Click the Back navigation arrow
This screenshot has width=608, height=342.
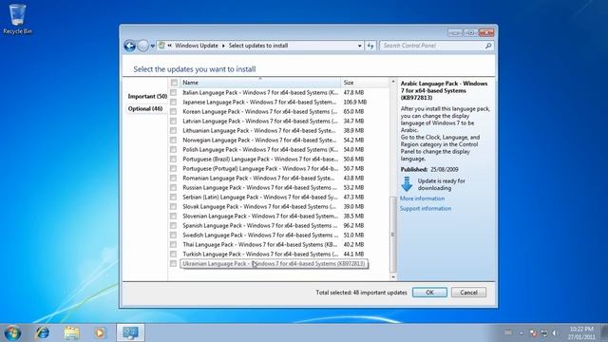[130, 46]
